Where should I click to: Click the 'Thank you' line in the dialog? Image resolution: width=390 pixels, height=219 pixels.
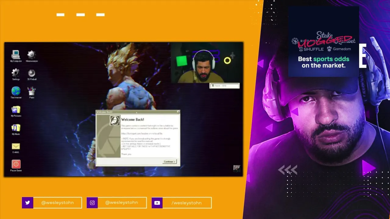pyautogui.click(x=126, y=154)
